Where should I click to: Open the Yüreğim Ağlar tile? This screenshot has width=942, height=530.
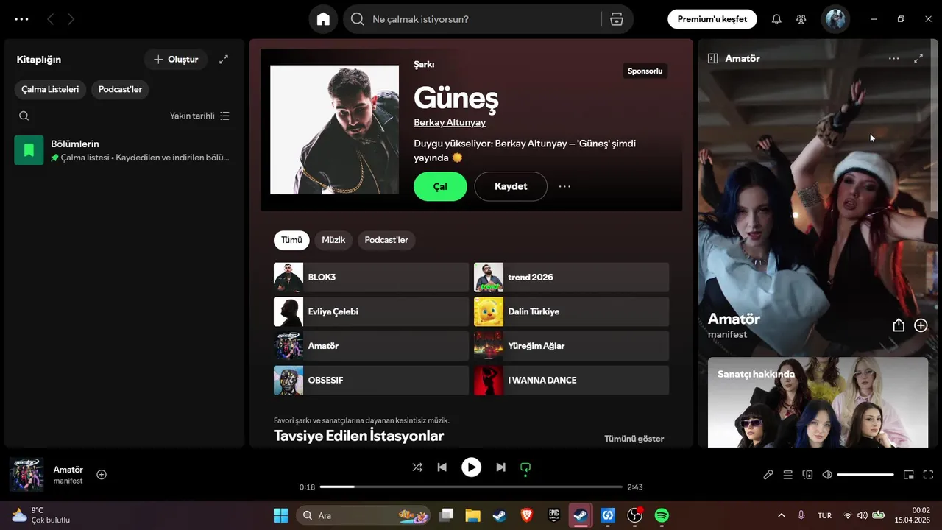click(x=571, y=346)
